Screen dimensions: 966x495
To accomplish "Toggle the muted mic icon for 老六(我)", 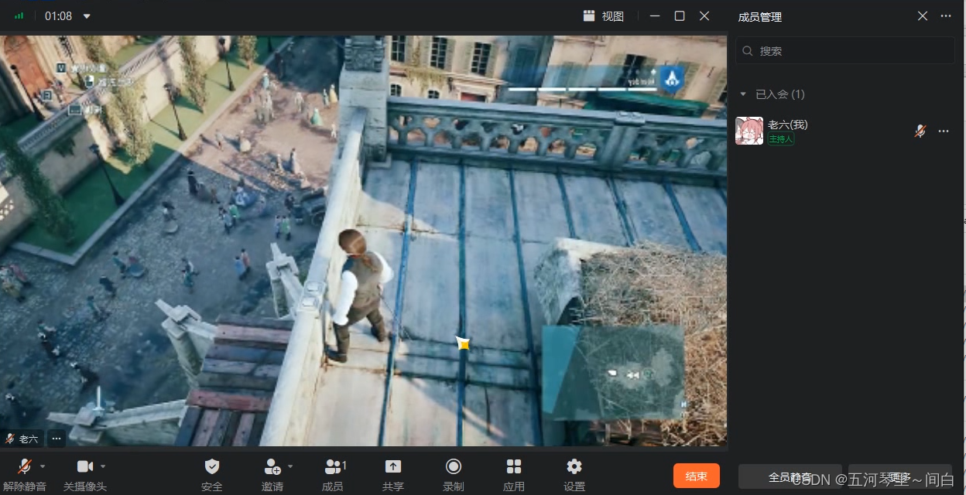I will click(x=920, y=131).
